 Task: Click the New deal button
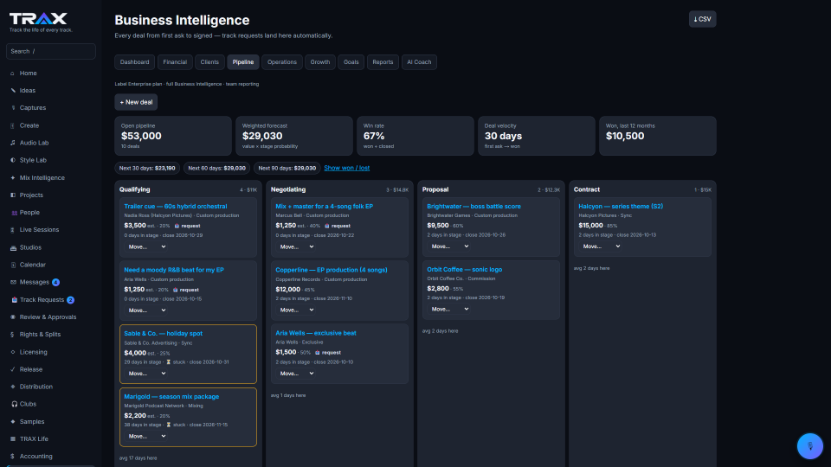point(136,102)
